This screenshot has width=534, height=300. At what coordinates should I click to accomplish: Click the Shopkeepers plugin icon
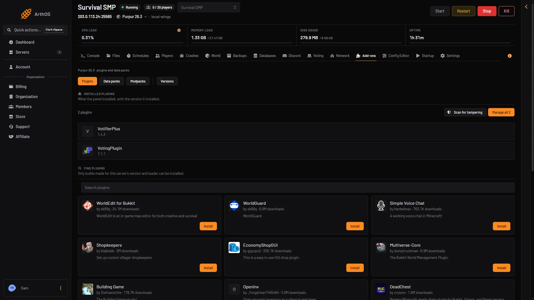point(88,247)
